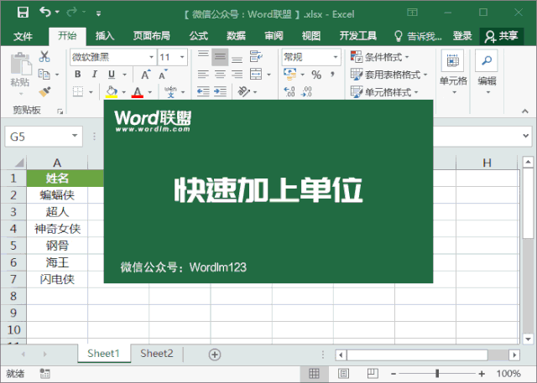Expand the Name Box dropdown arrow
Viewport: 537px width, 383px height.
point(75,136)
